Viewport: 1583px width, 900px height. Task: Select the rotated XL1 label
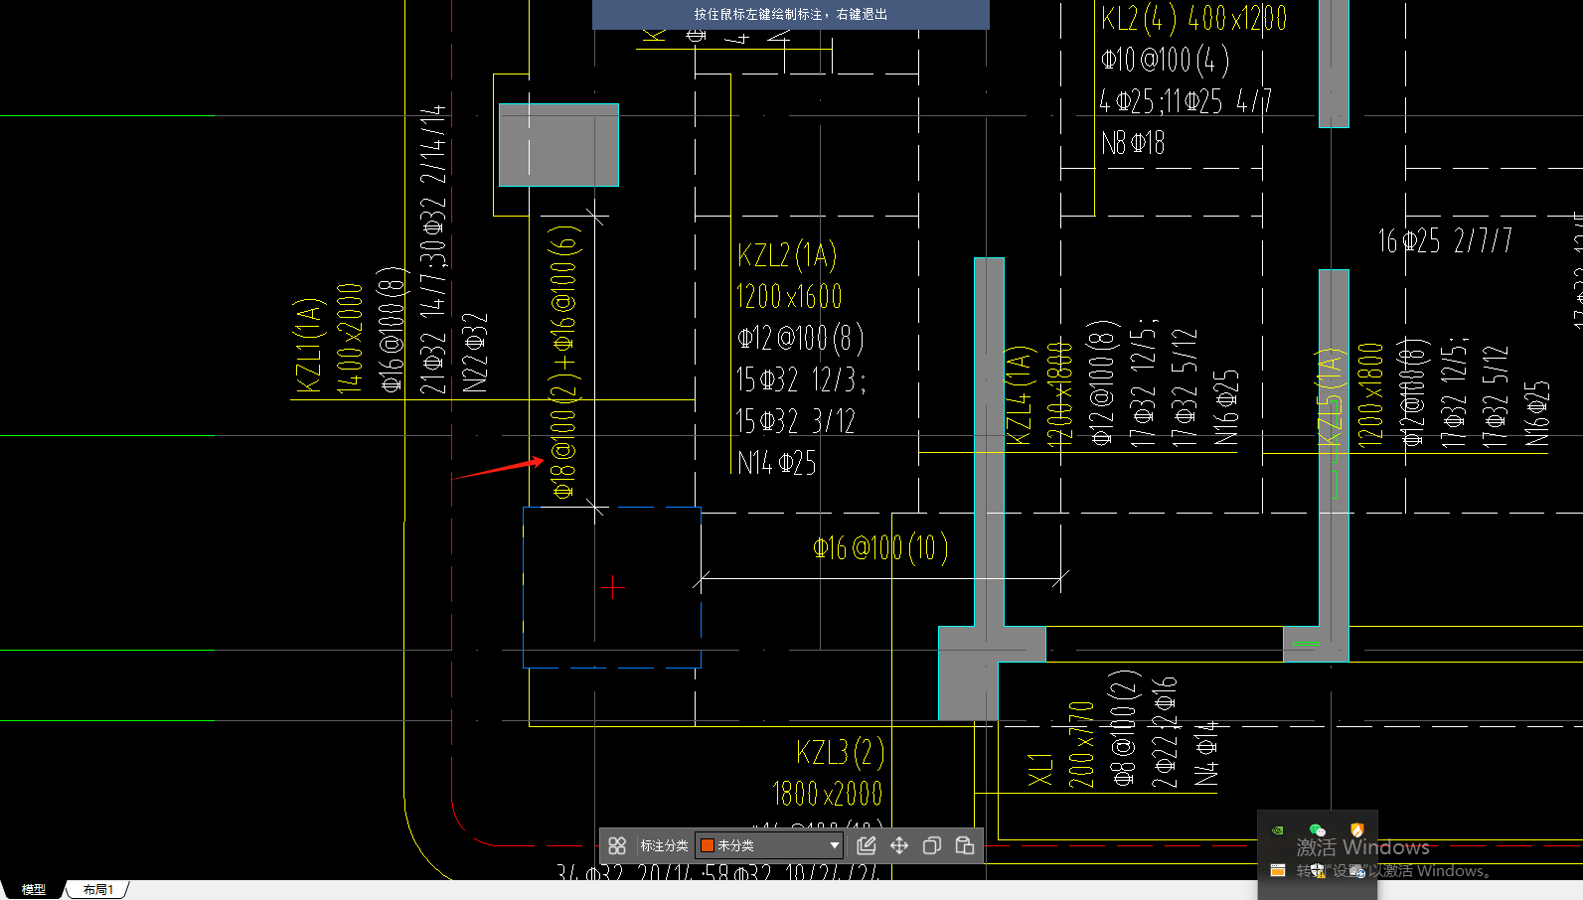tap(1039, 770)
